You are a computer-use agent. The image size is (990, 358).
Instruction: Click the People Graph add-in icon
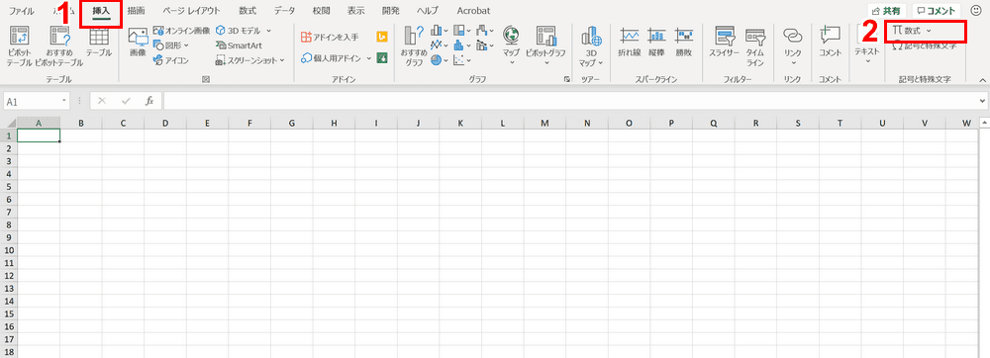381,58
